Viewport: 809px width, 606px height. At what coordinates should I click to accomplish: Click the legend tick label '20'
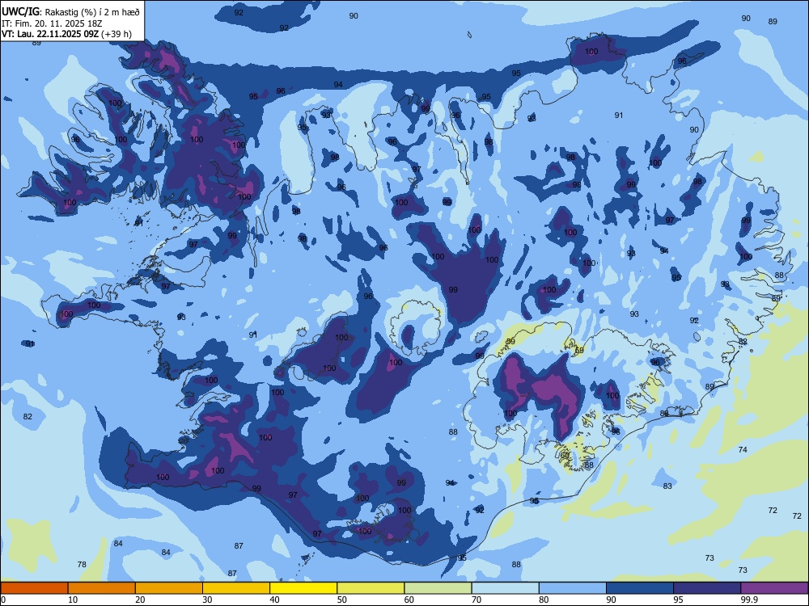point(140,600)
